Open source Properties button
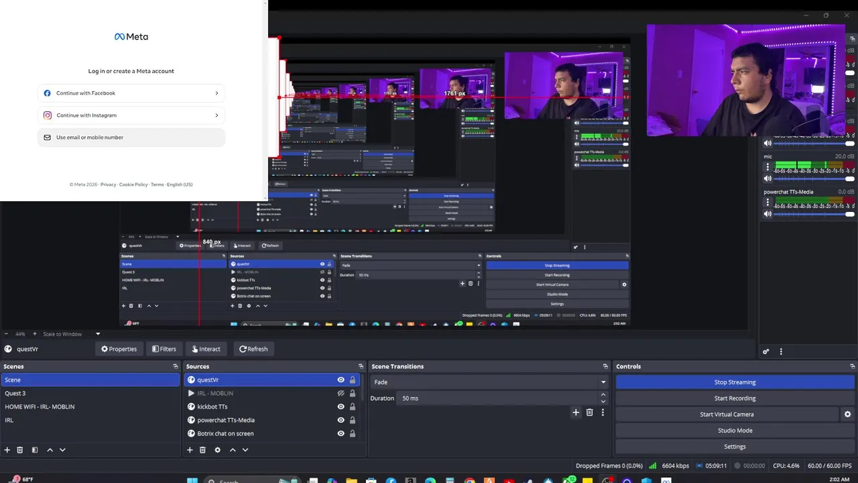 [x=119, y=349]
